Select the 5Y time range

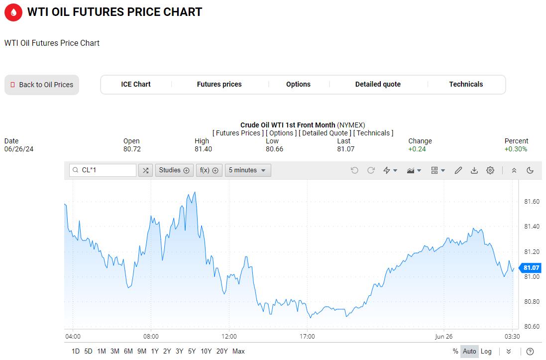(192, 352)
